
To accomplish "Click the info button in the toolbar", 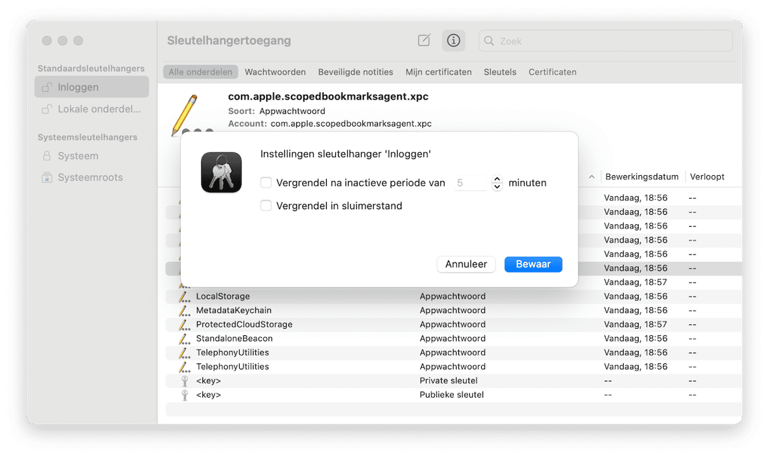I will [x=453, y=40].
